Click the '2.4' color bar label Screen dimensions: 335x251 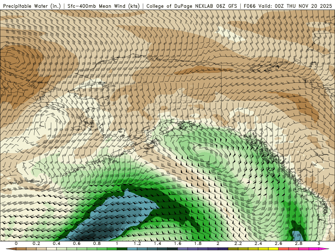click(258, 243)
